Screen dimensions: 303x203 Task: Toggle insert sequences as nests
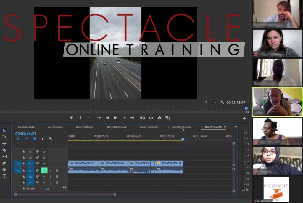(x=18, y=139)
